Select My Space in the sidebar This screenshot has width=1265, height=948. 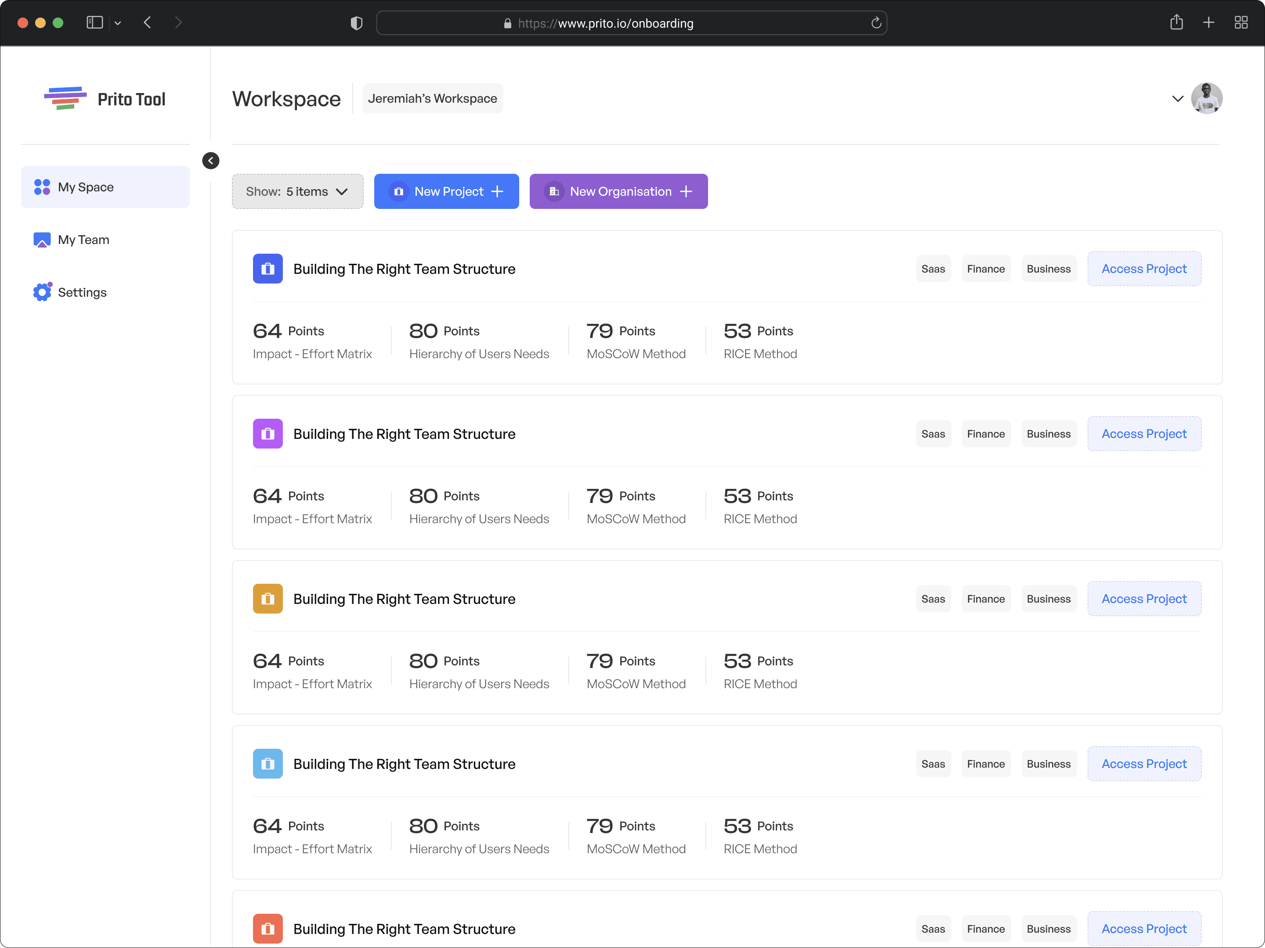point(86,187)
